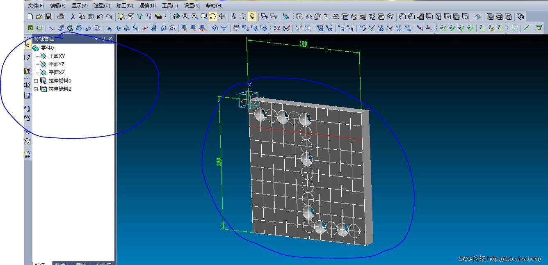Click the light bulb visibility icon
Viewport: 548px width, 265px height.
click(121, 16)
